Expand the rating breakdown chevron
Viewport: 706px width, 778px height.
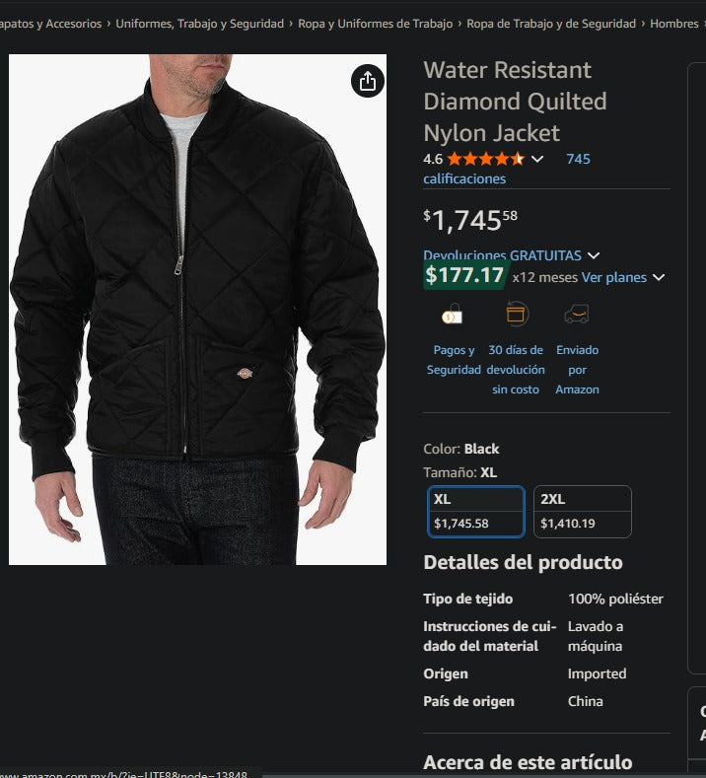coord(537,159)
